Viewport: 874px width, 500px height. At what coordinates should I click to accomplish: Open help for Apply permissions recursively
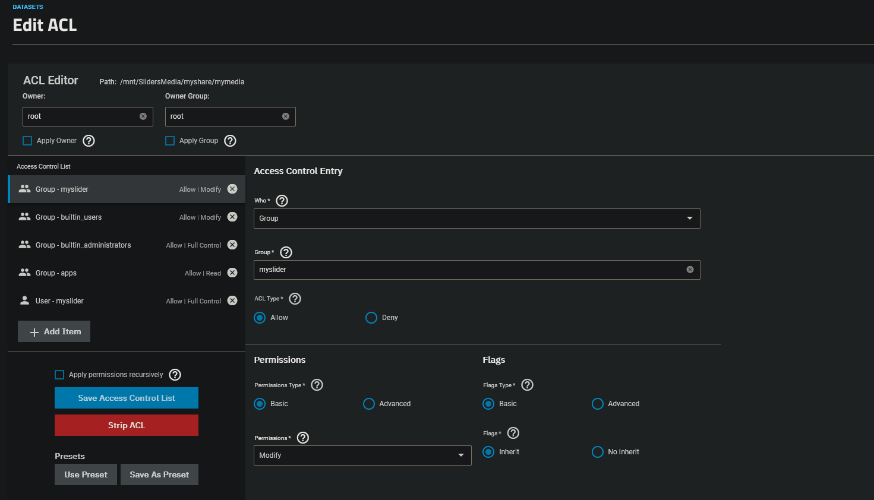point(175,375)
